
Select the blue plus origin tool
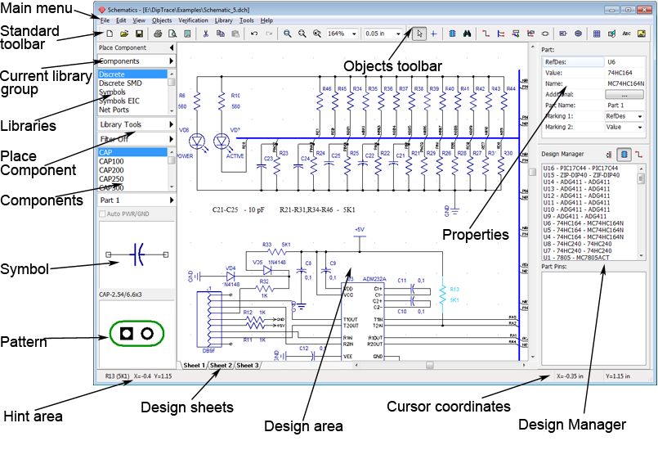434,34
